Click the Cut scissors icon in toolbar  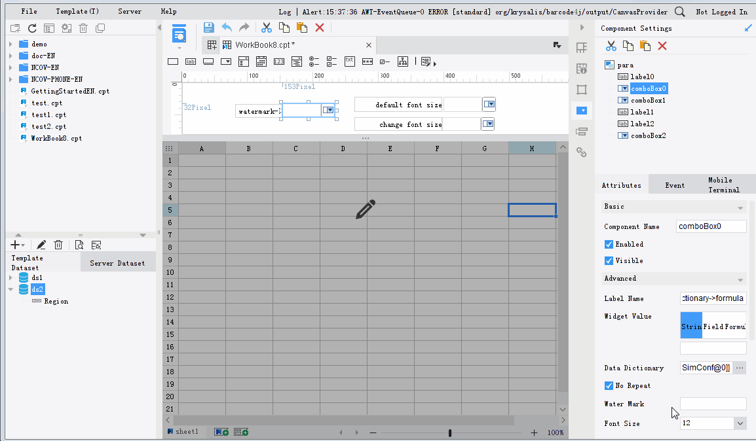point(266,27)
